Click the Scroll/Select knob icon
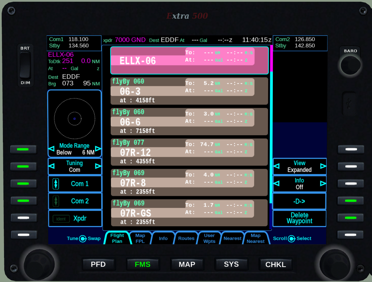The image size is (372, 282). tap(292, 239)
